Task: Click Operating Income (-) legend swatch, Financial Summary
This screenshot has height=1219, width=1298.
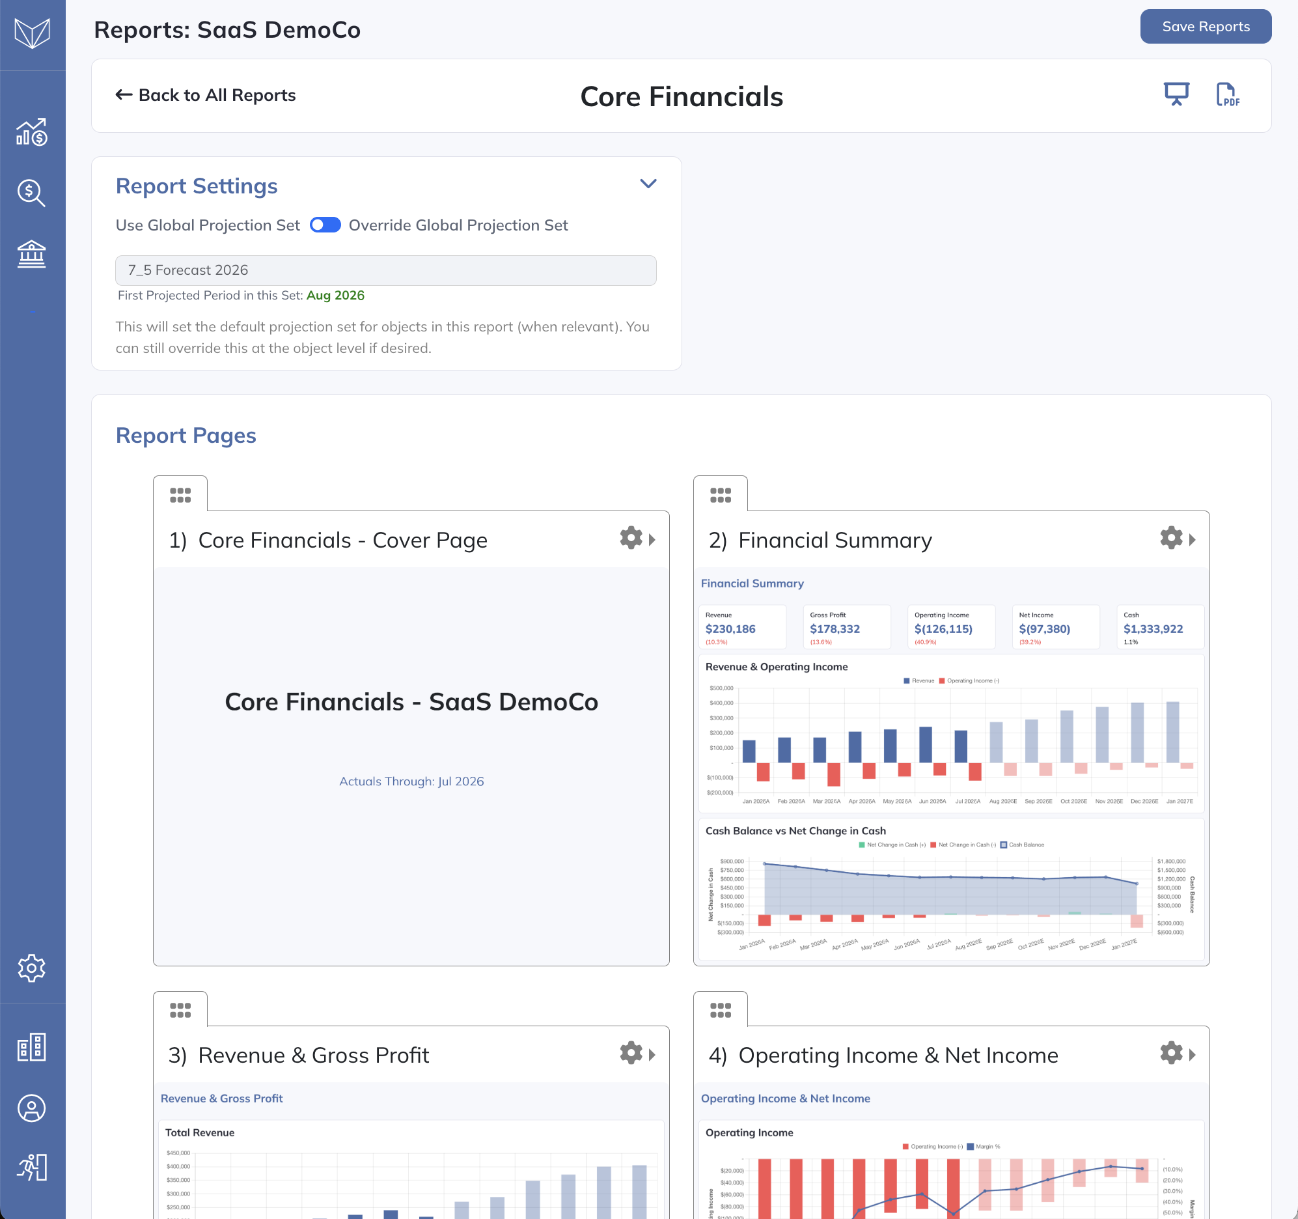Action: click(x=941, y=680)
